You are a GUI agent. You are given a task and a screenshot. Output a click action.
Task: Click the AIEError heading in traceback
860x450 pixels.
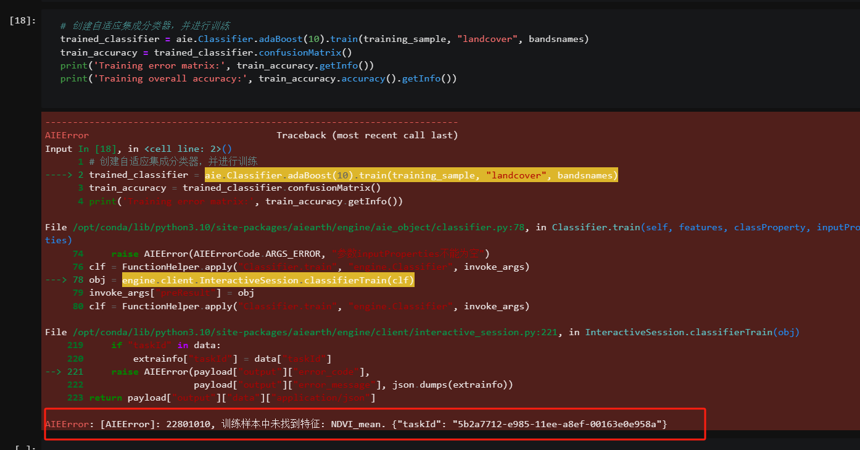tap(67, 135)
